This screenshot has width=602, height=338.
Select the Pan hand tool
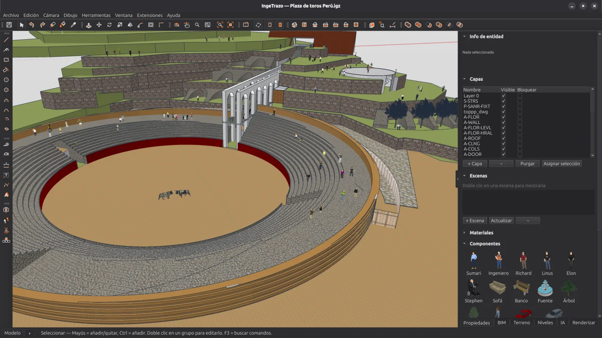pyautogui.click(x=187, y=25)
